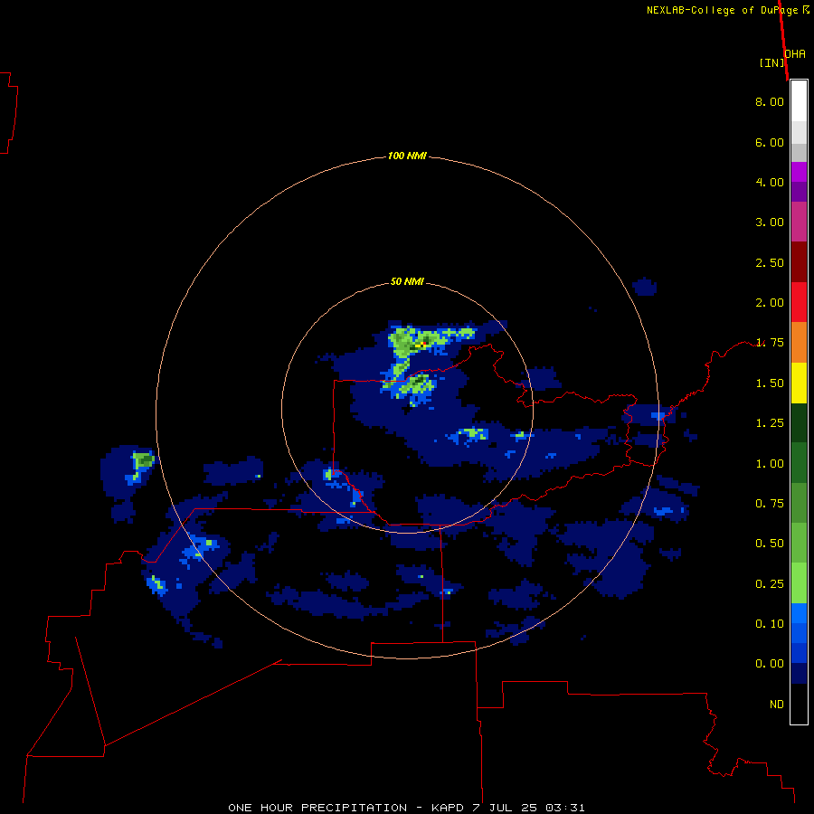Image resolution: width=814 pixels, height=814 pixels.
Task: Click the yellow 1.50 color swatch
Action: pos(799,383)
